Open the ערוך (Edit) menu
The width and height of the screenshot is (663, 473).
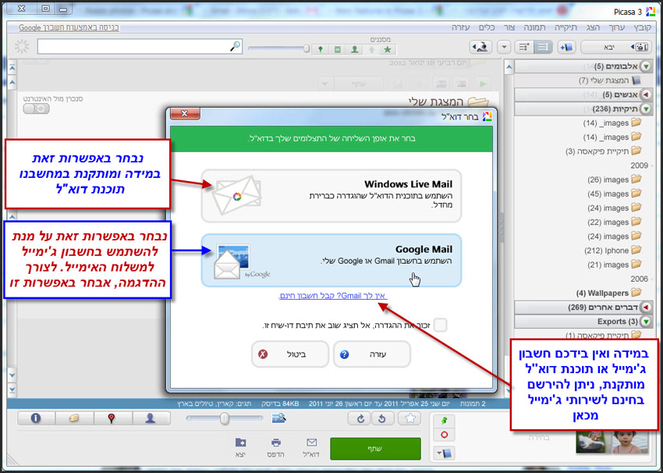616,27
